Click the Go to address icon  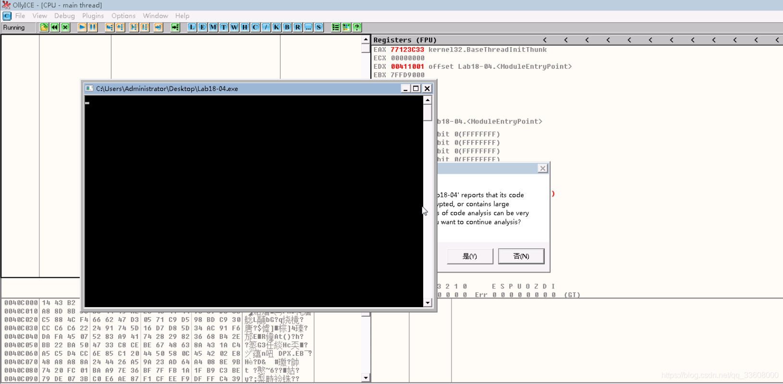point(175,27)
